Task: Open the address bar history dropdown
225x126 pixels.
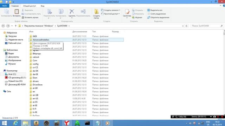Action: coord(183,26)
